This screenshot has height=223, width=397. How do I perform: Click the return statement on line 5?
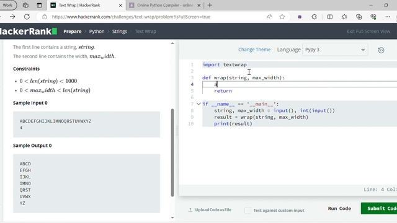pyautogui.click(x=223, y=91)
